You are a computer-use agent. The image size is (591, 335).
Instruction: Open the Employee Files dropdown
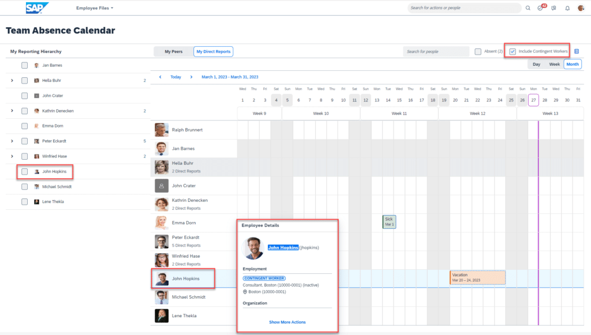click(95, 8)
